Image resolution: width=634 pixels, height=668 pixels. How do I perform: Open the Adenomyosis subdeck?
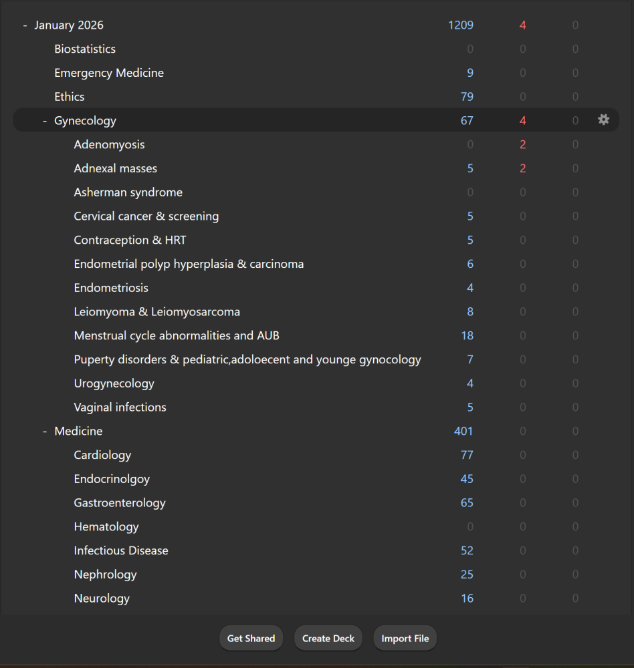pyautogui.click(x=109, y=145)
